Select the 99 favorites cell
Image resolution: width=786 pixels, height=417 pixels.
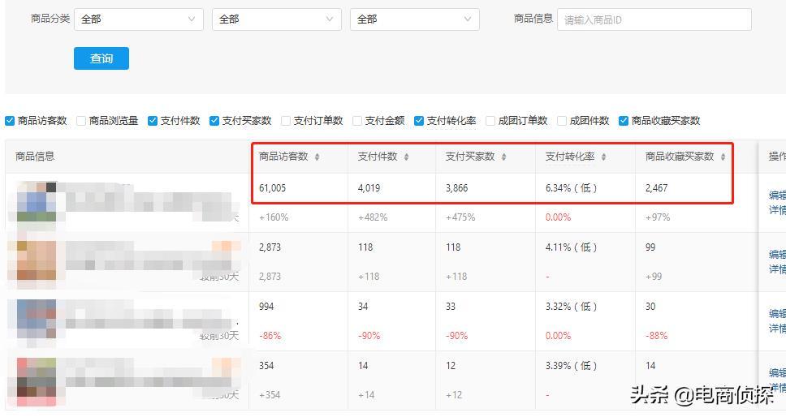[x=650, y=247]
